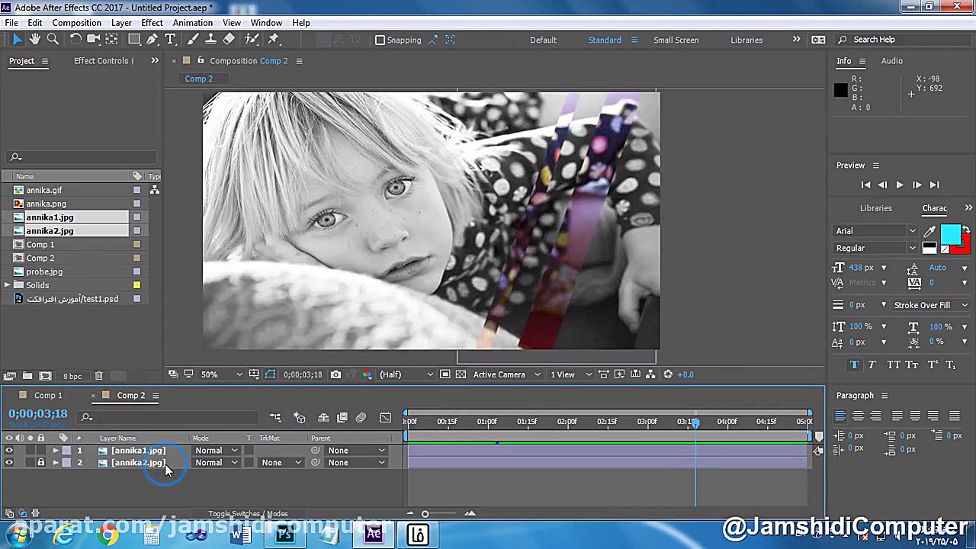Select the Pen tool
Viewport: 976px width, 549px height.
152,40
